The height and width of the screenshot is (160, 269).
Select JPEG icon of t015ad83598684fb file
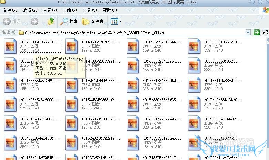[72, 104]
